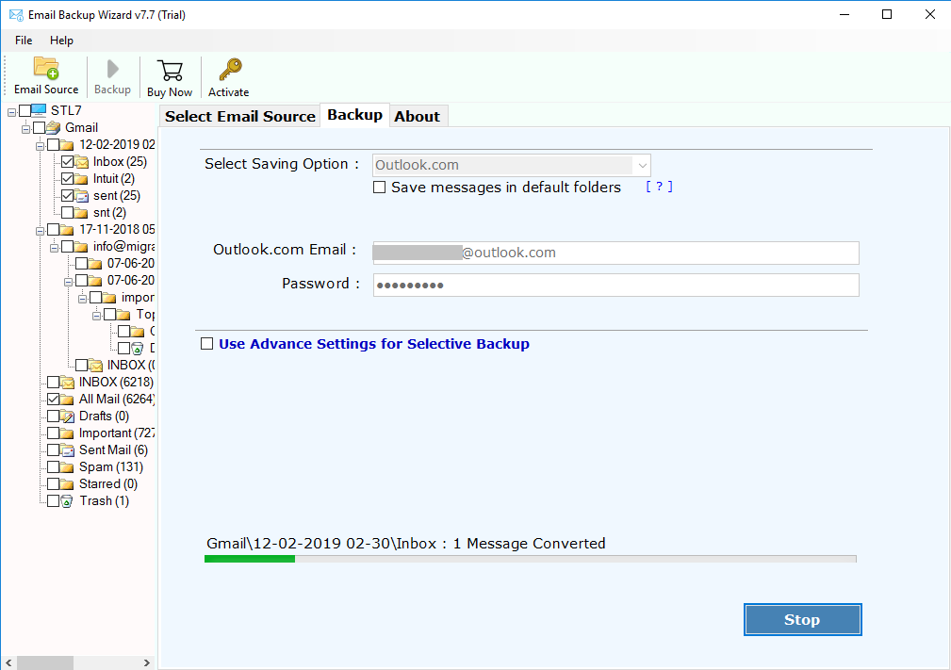
Task: Click Starred (0) folder icon
Action: tap(67, 484)
